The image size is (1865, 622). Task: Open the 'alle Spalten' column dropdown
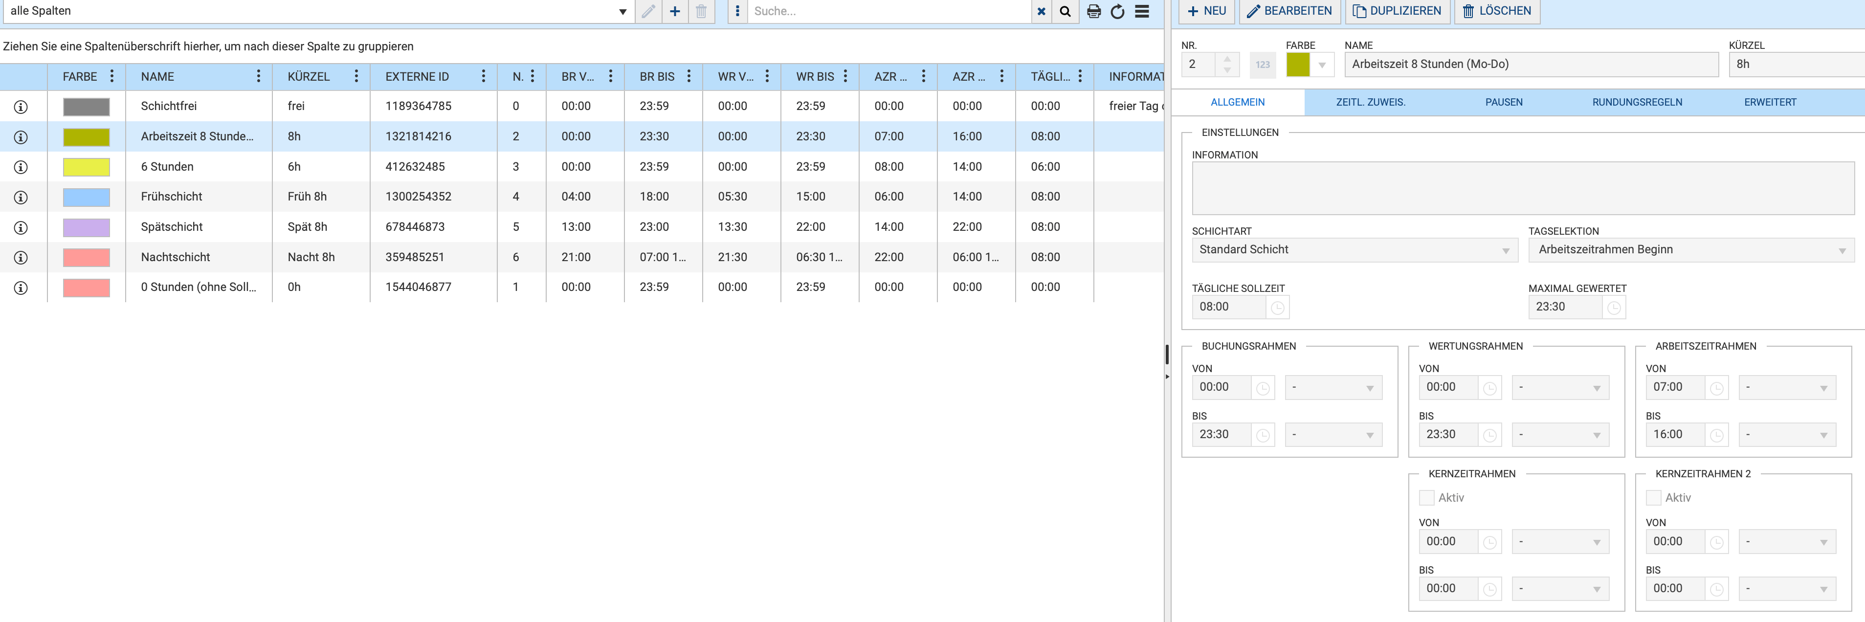tap(622, 12)
